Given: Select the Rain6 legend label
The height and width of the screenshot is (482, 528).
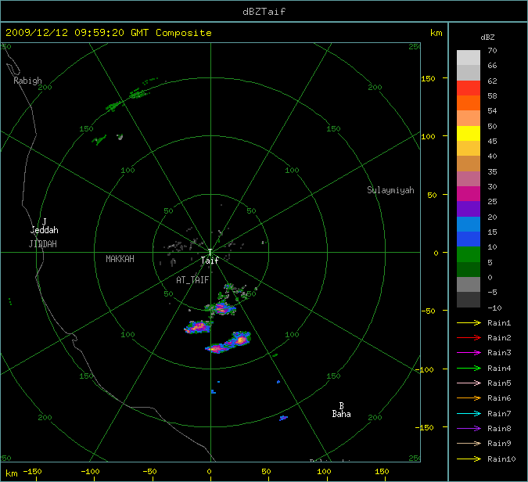Looking at the screenshot, I should (x=499, y=398).
